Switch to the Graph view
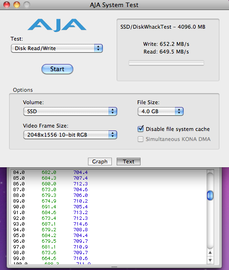Screen dimensions: 229x270 tap(100, 162)
